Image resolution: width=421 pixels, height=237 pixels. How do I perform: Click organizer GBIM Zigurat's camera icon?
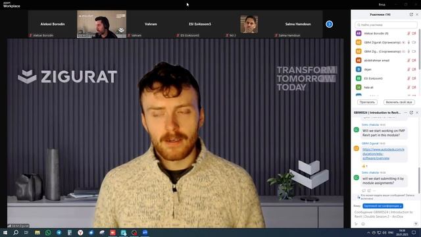414,42
